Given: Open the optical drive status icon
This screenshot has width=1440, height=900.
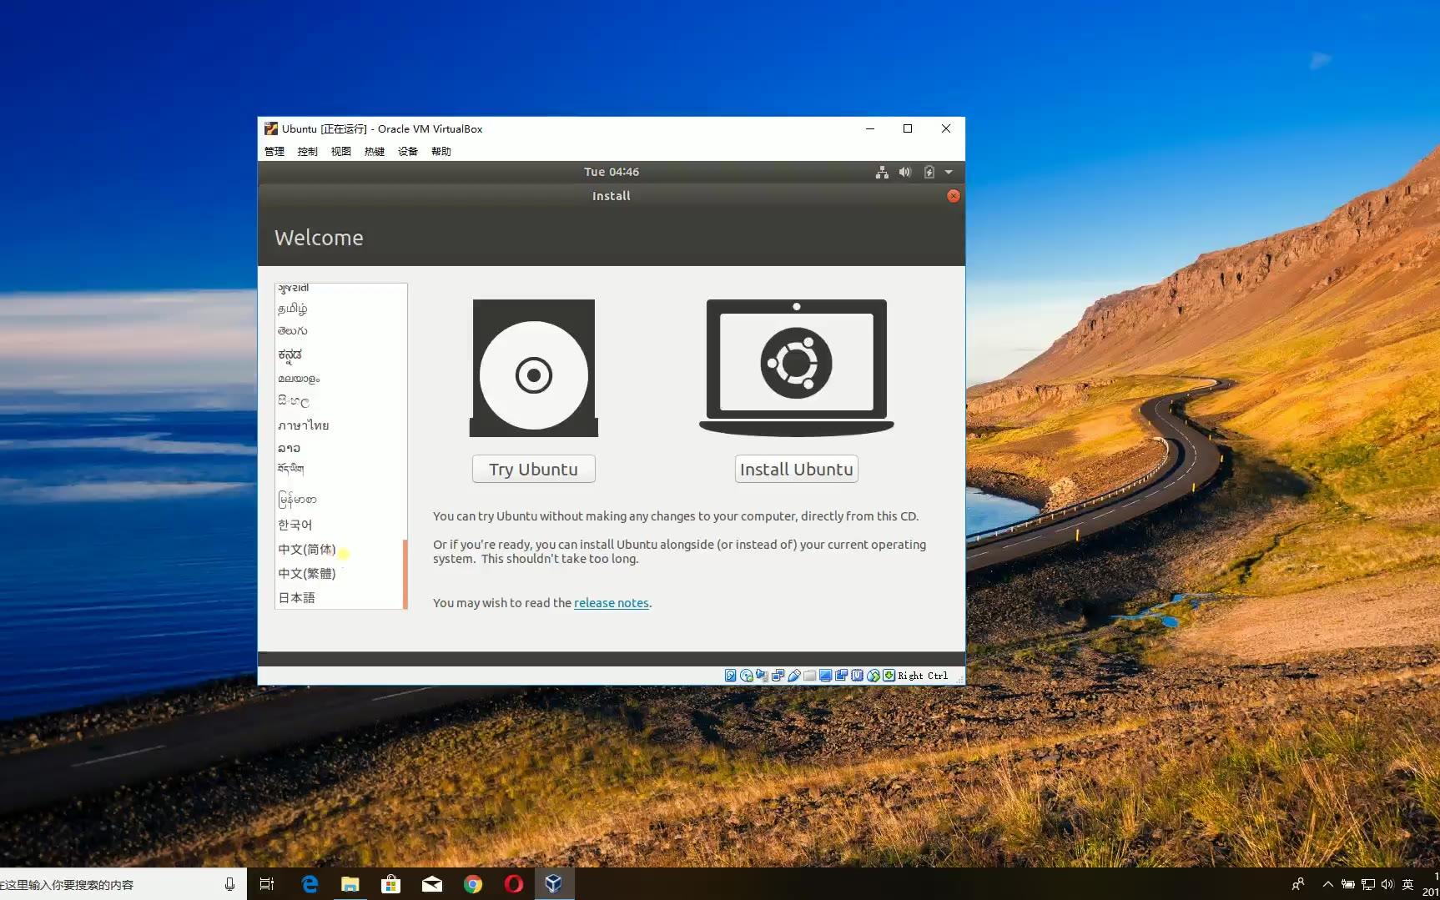Looking at the screenshot, I should 747,676.
